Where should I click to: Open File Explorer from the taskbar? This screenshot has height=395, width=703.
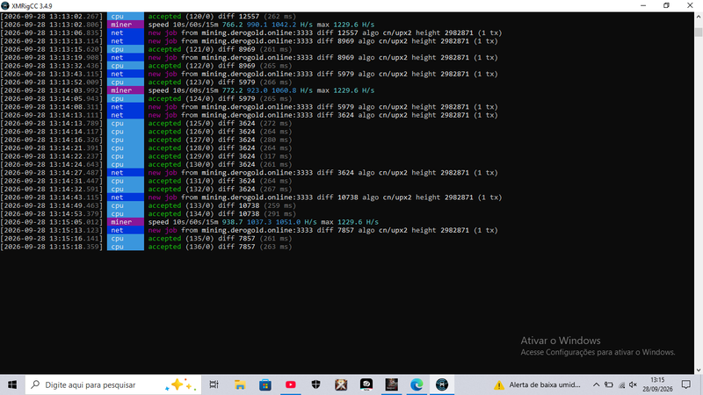(x=240, y=384)
